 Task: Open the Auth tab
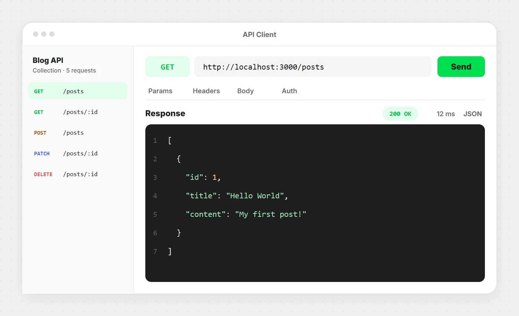[x=289, y=91]
